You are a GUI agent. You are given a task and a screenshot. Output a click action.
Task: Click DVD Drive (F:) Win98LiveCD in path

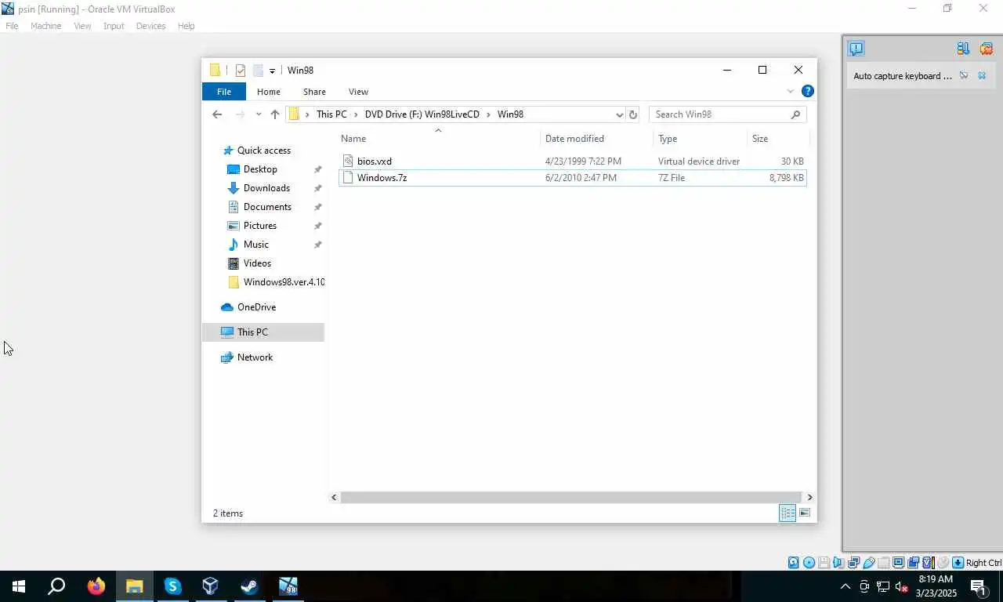pyautogui.click(x=422, y=114)
